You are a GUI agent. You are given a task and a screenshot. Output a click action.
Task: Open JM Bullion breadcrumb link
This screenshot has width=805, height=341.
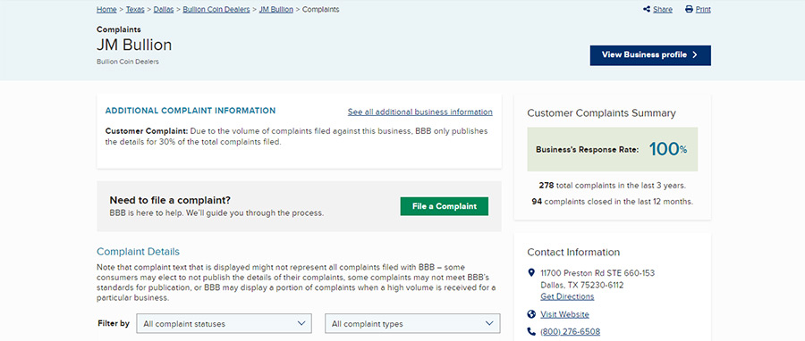276,9
